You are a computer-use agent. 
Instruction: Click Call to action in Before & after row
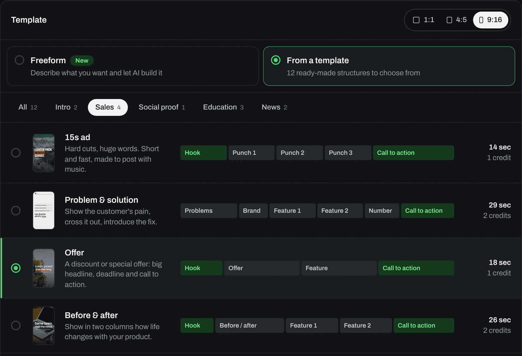point(424,325)
